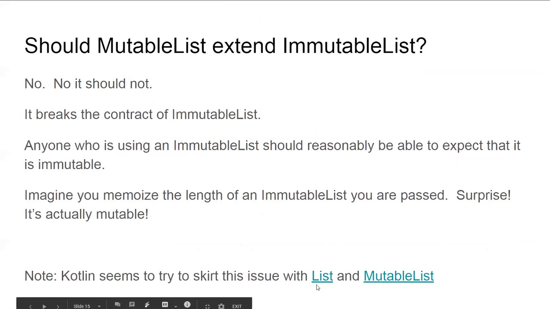Expand the captions options arrow

[x=175, y=306]
